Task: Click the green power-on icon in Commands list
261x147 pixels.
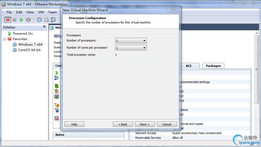Action: click(x=57, y=73)
